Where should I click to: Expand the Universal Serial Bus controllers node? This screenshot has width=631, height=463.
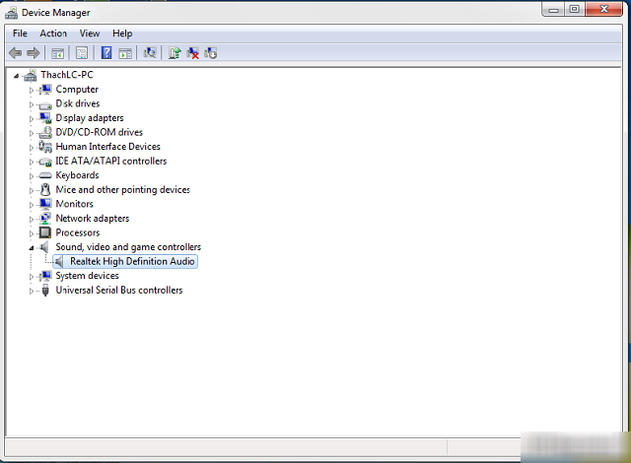[x=32, y=291]
